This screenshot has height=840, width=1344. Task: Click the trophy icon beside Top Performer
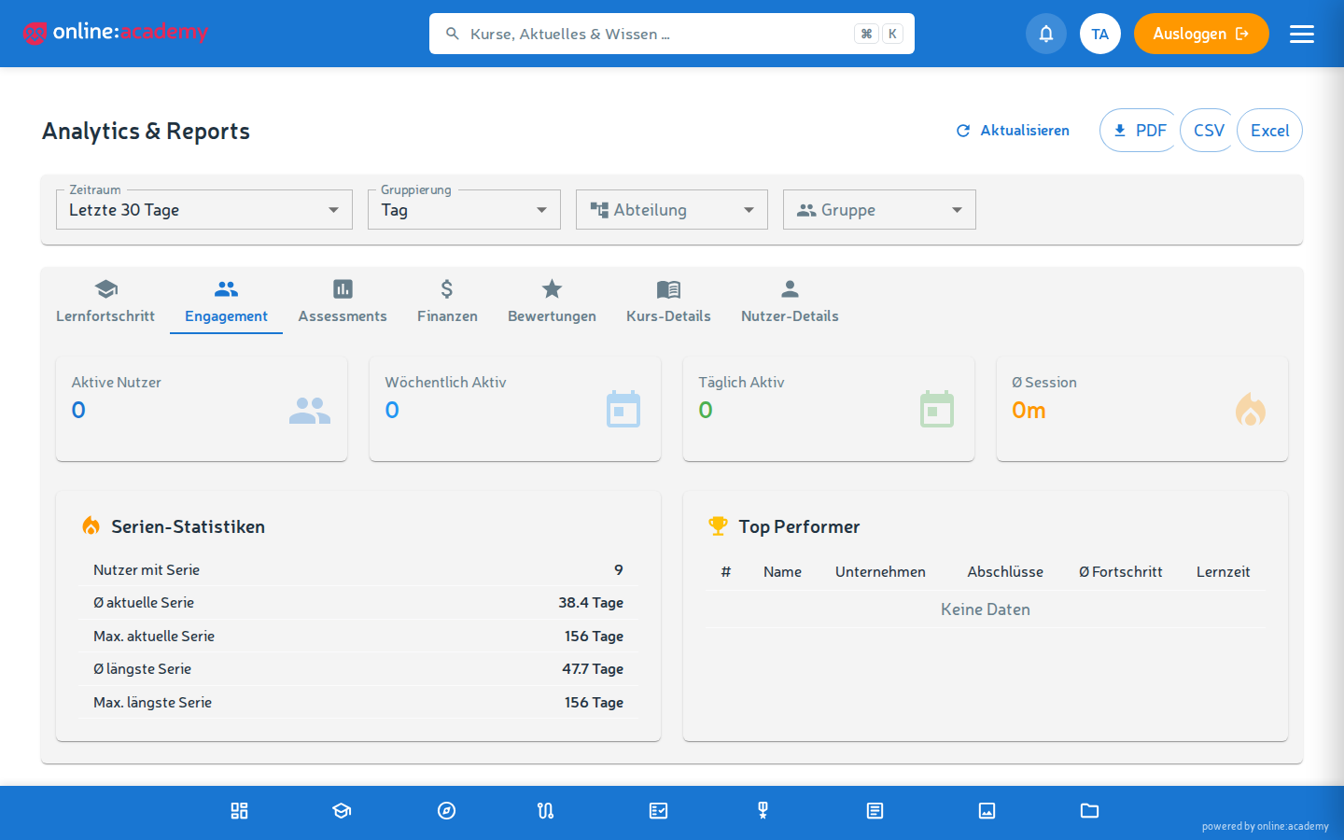(x=718, y=526)
